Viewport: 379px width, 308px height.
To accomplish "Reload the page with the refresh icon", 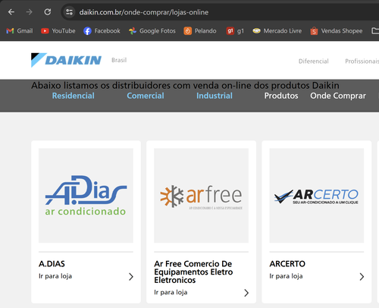I will tap(48, 12).
